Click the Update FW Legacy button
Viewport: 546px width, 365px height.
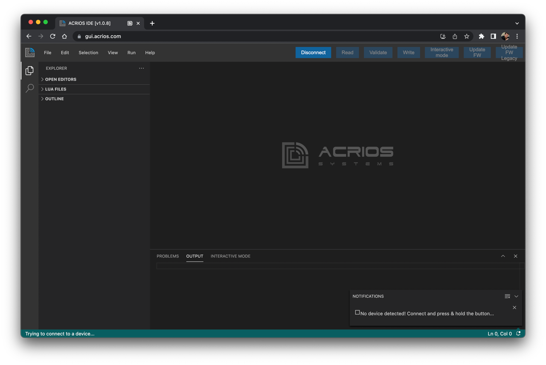(509, 52)
